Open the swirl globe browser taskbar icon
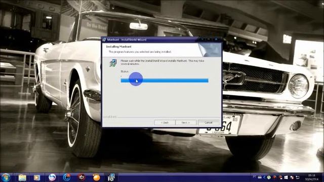This screenshot has height=182, width=324. pyautogui.click(x=52, y=177)
